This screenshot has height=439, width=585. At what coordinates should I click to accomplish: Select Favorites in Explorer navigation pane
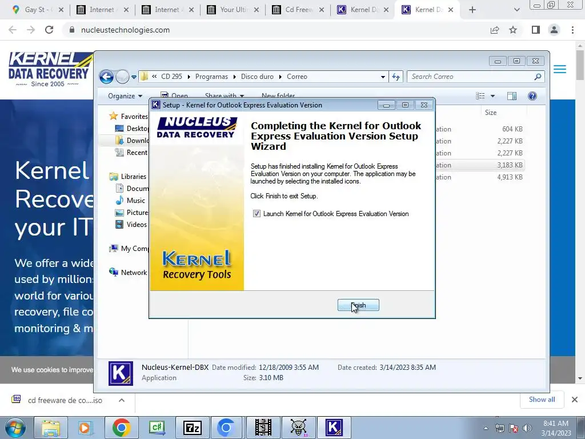129,117
